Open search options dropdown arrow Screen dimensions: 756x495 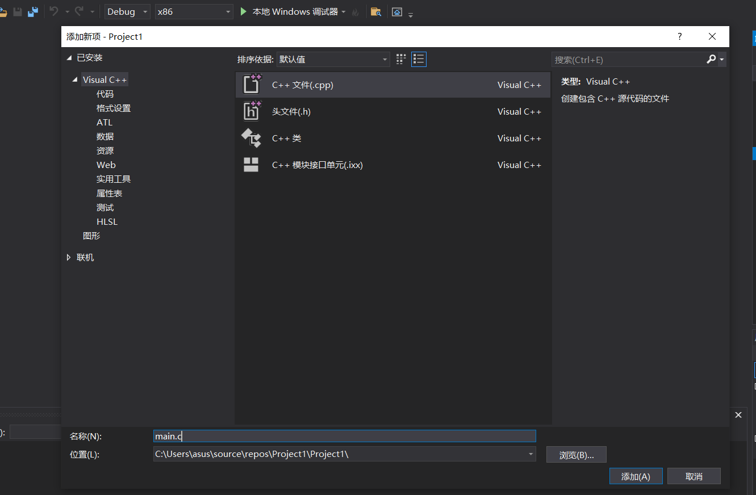coord(722,60)
